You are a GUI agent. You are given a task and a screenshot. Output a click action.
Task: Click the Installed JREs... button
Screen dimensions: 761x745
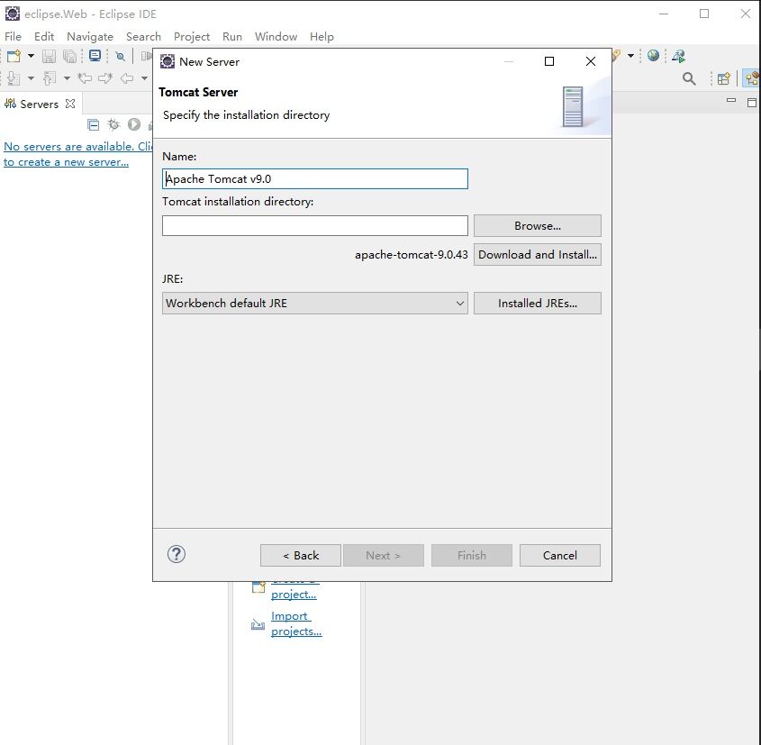(538, 304)
